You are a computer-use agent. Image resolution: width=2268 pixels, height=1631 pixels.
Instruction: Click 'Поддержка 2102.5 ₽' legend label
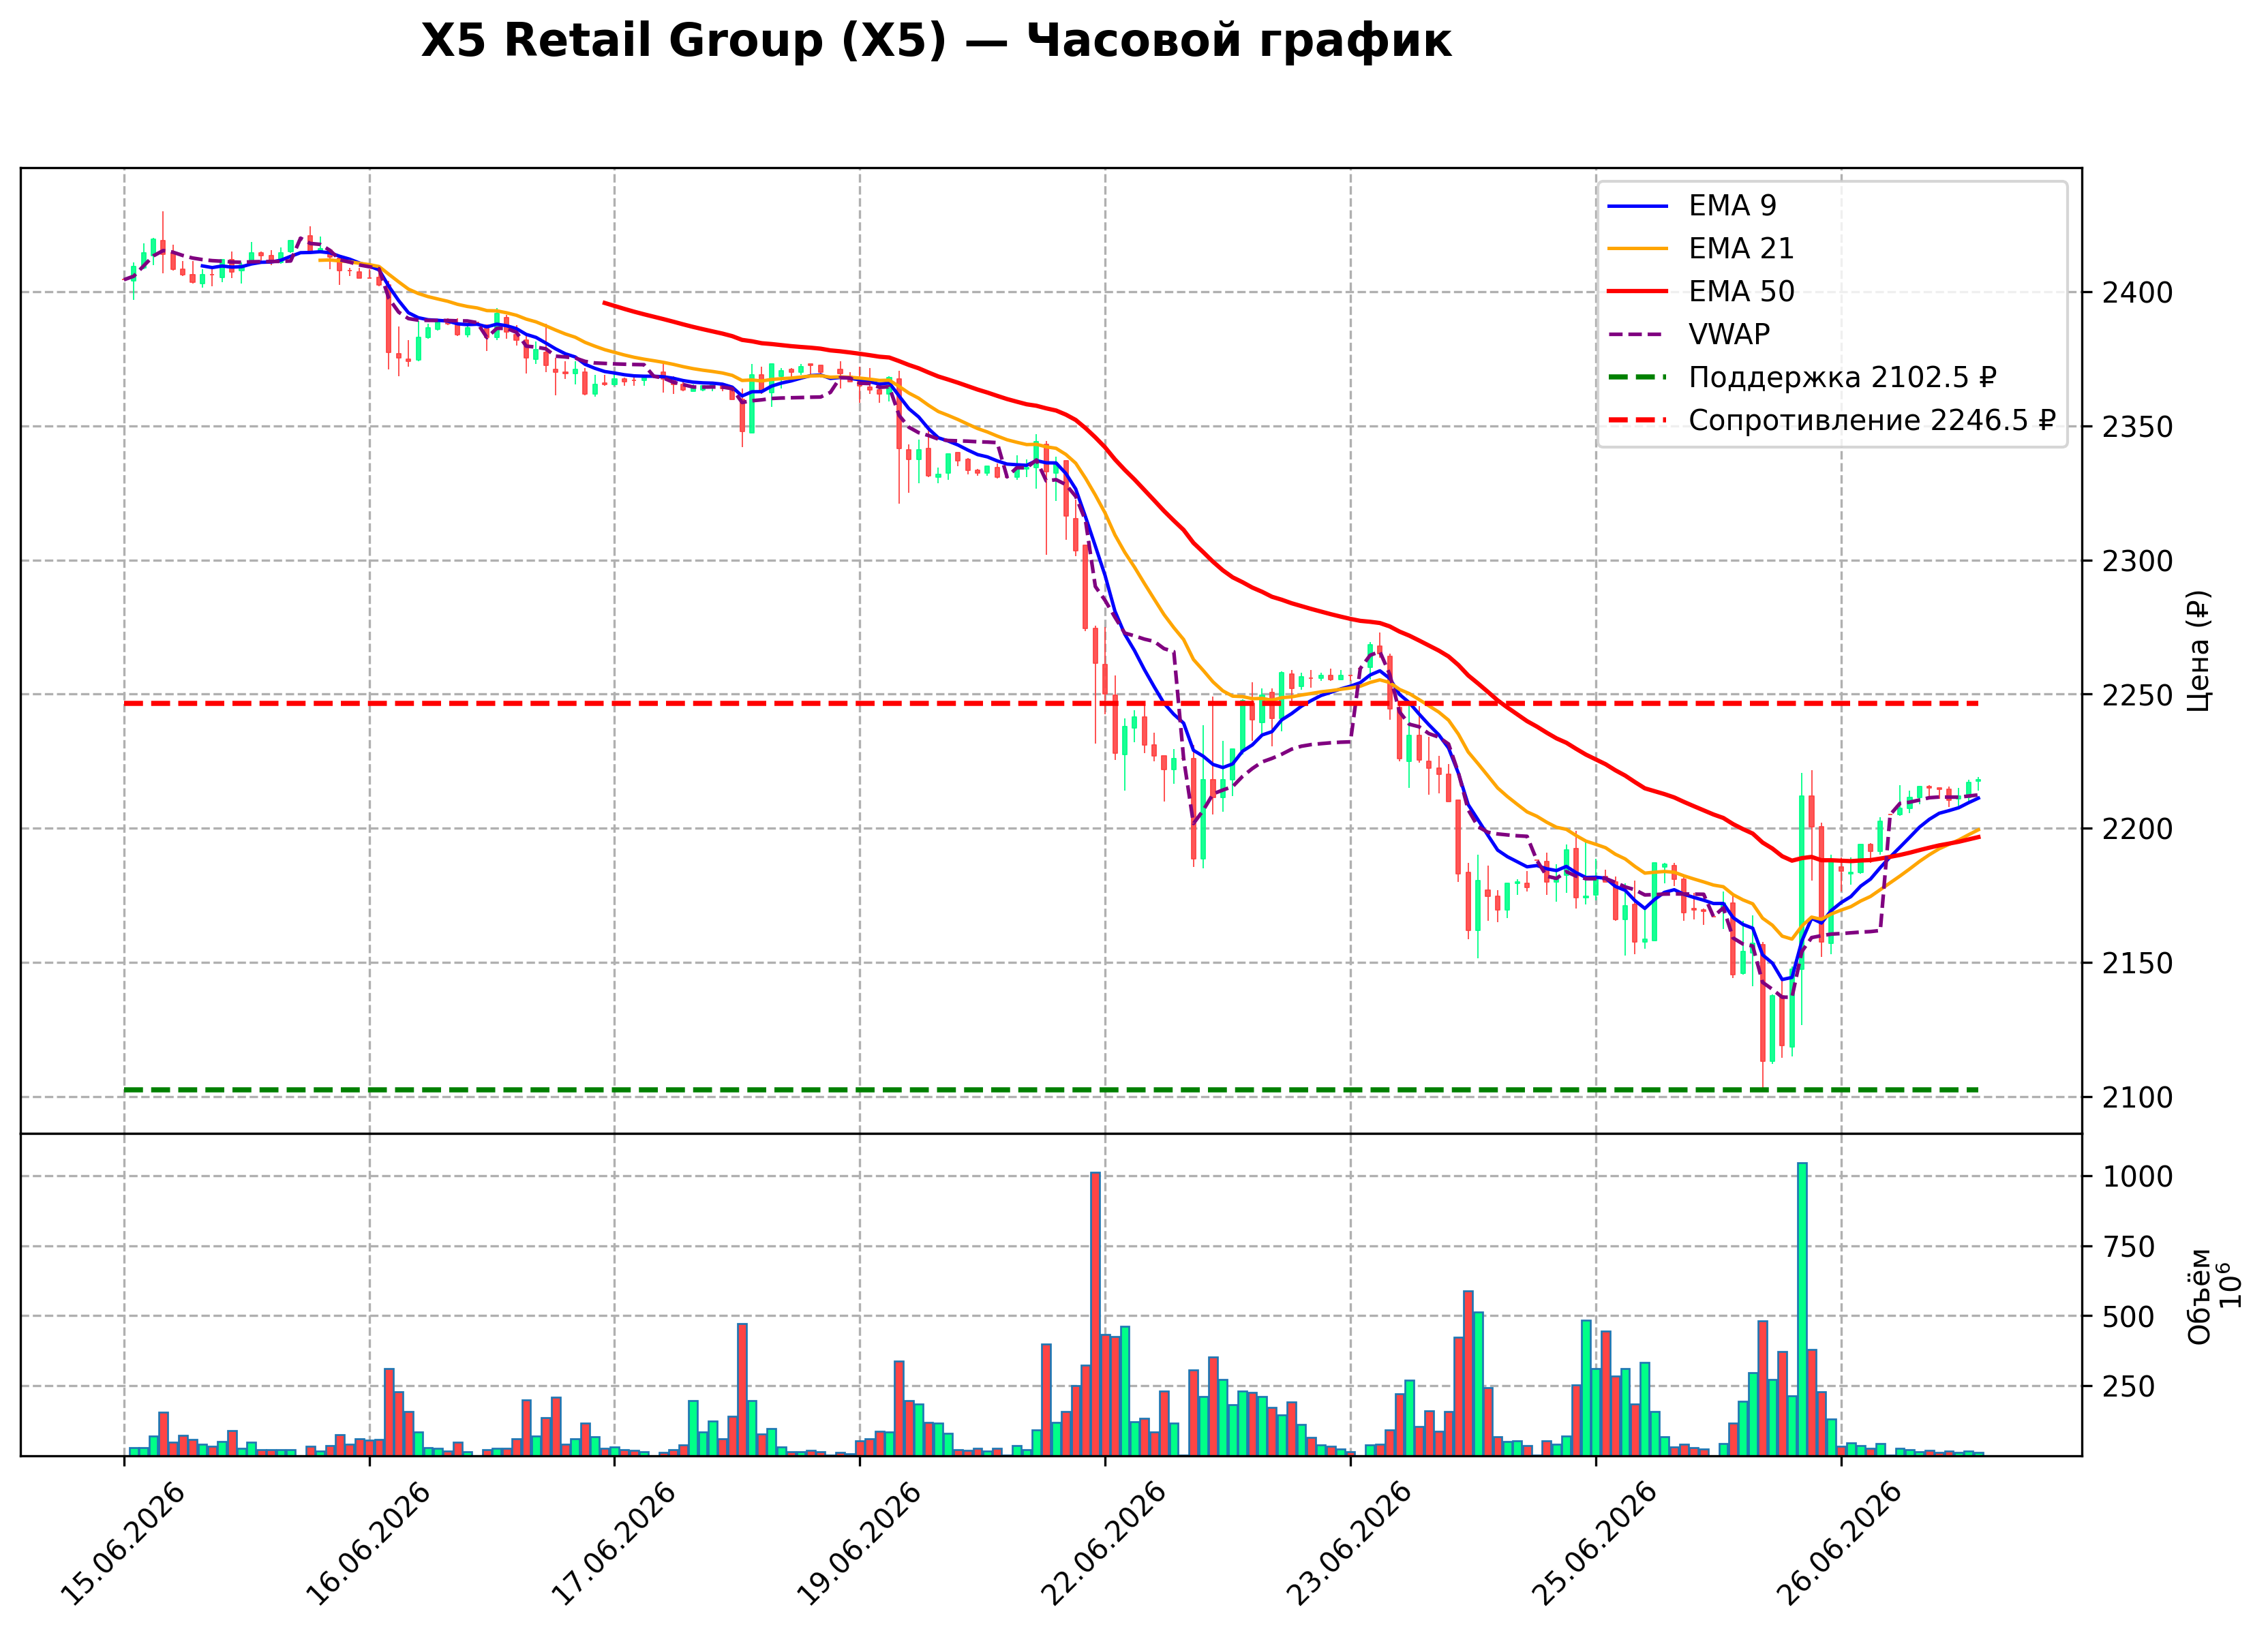[x=1842, y=377]
